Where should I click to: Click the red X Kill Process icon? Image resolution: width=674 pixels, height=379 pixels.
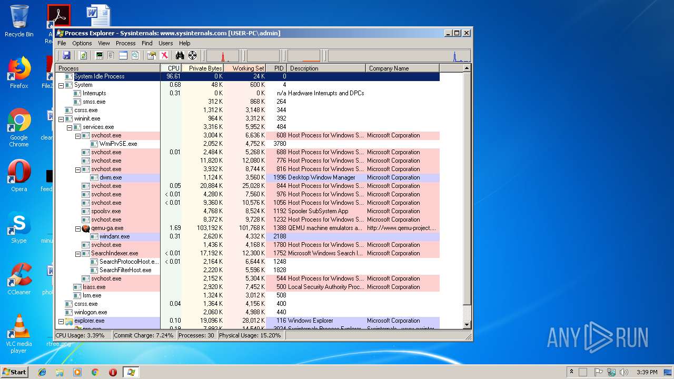pyautogui.click(x=164, y=55)
